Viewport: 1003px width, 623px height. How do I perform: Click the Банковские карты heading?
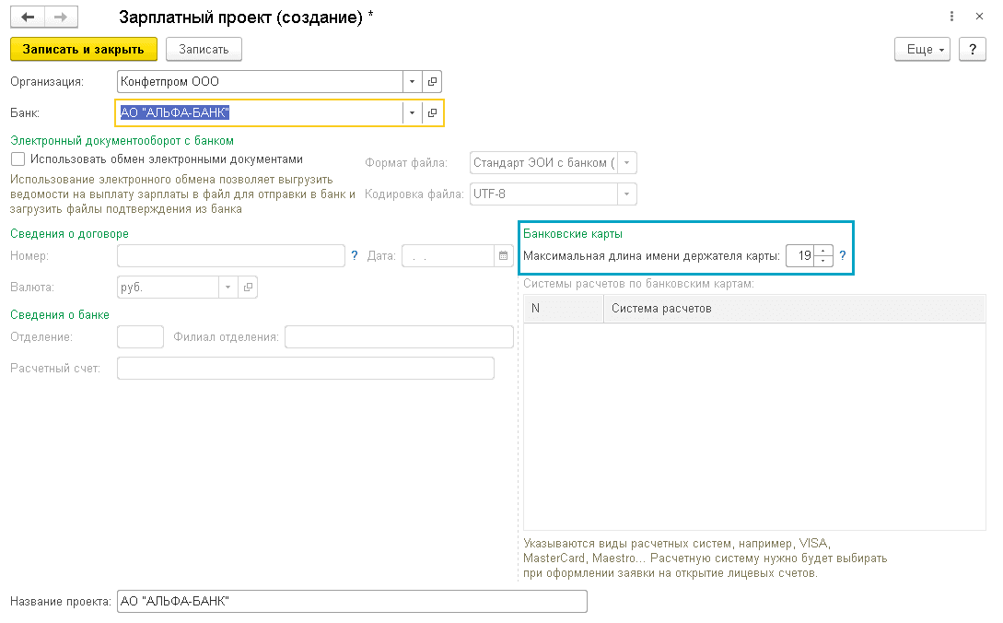(573, 234)
